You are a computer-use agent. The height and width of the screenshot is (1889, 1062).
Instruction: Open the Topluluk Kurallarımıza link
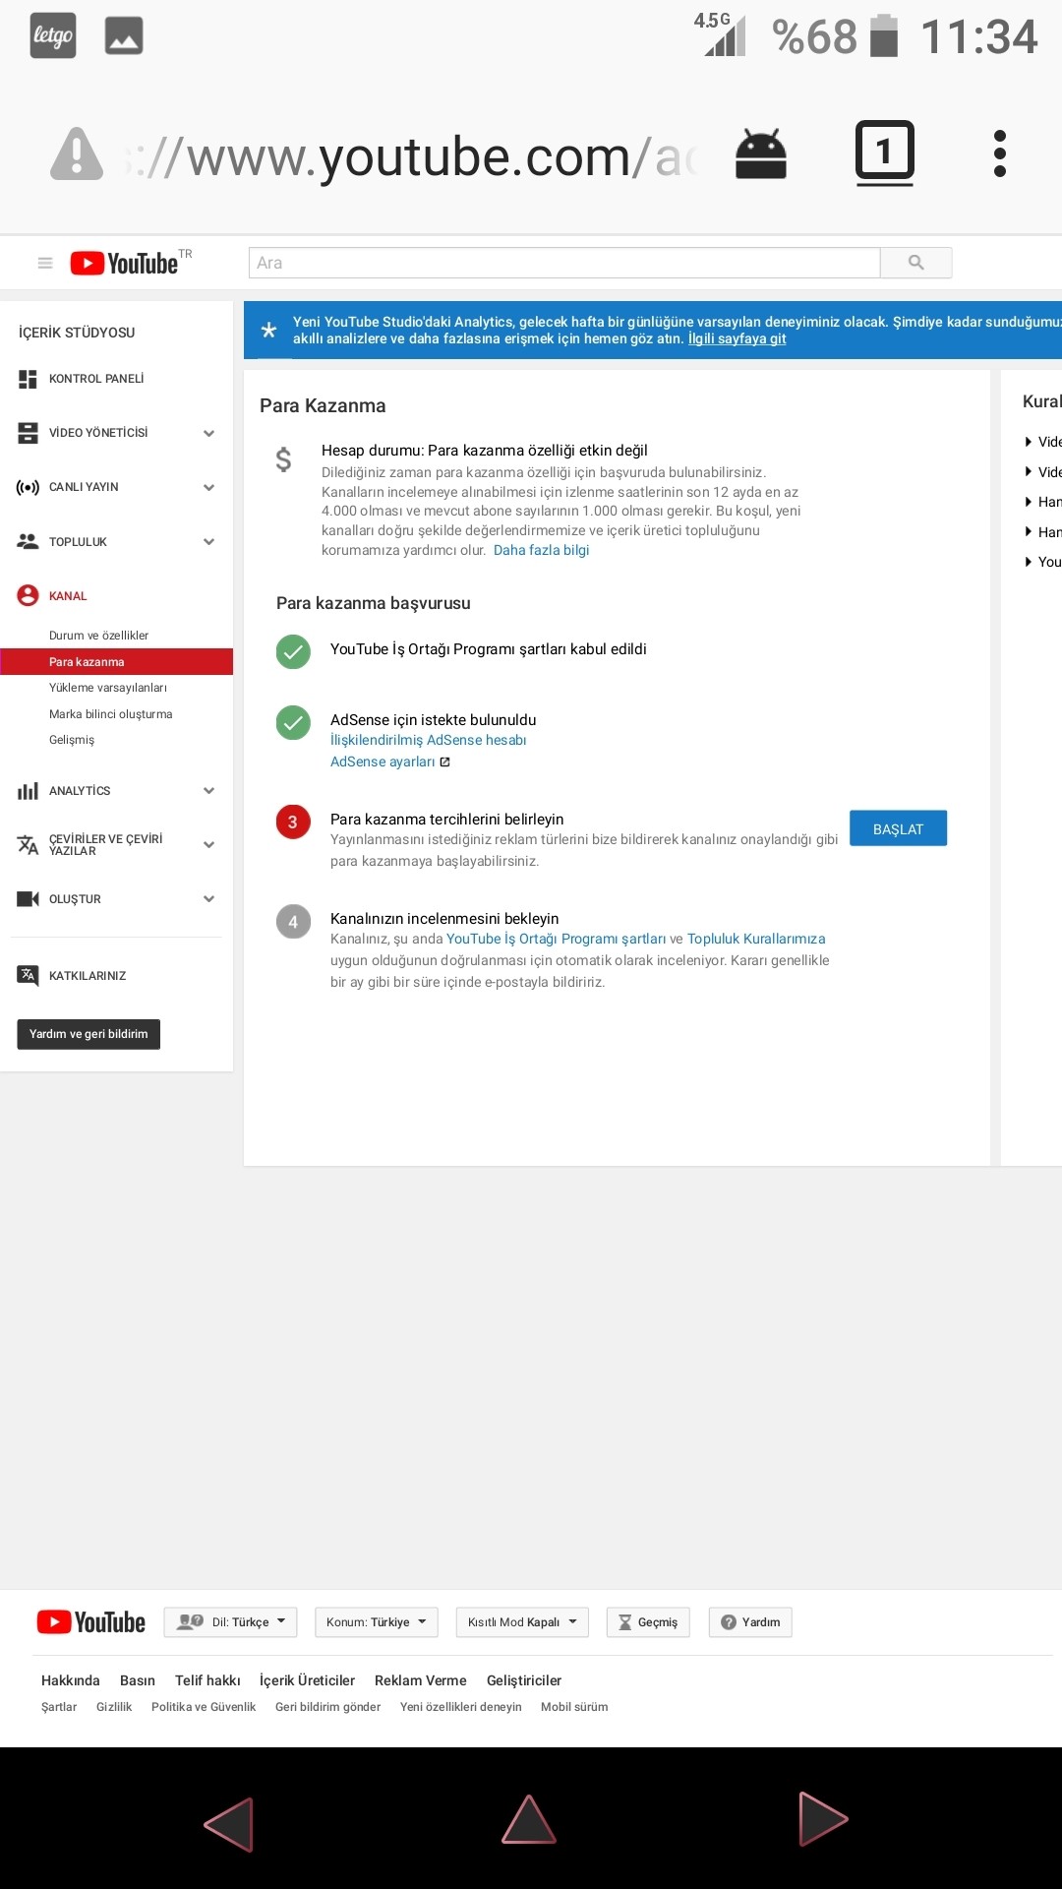pyautogui.click(x=756, y=939)
